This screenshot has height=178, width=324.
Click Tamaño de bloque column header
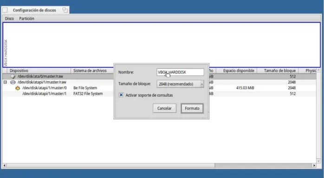tap(278, 71)
